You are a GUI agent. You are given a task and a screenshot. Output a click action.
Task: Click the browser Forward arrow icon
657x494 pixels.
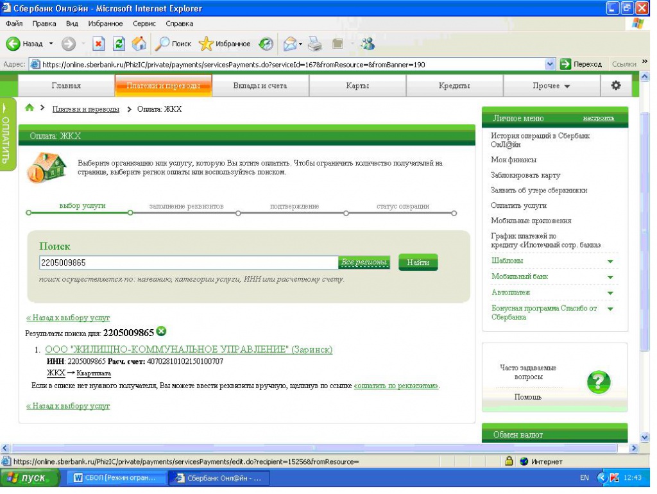[x=68, y=44]
